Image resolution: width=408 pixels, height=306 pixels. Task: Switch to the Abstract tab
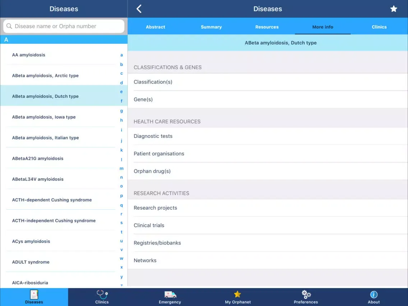pos(156,27)
